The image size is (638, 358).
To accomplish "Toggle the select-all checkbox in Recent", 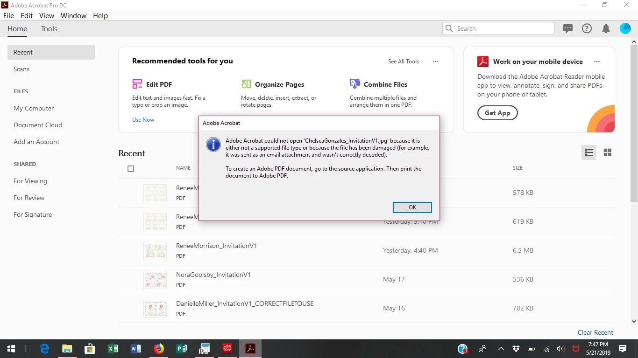I will (x=131, y=169).
